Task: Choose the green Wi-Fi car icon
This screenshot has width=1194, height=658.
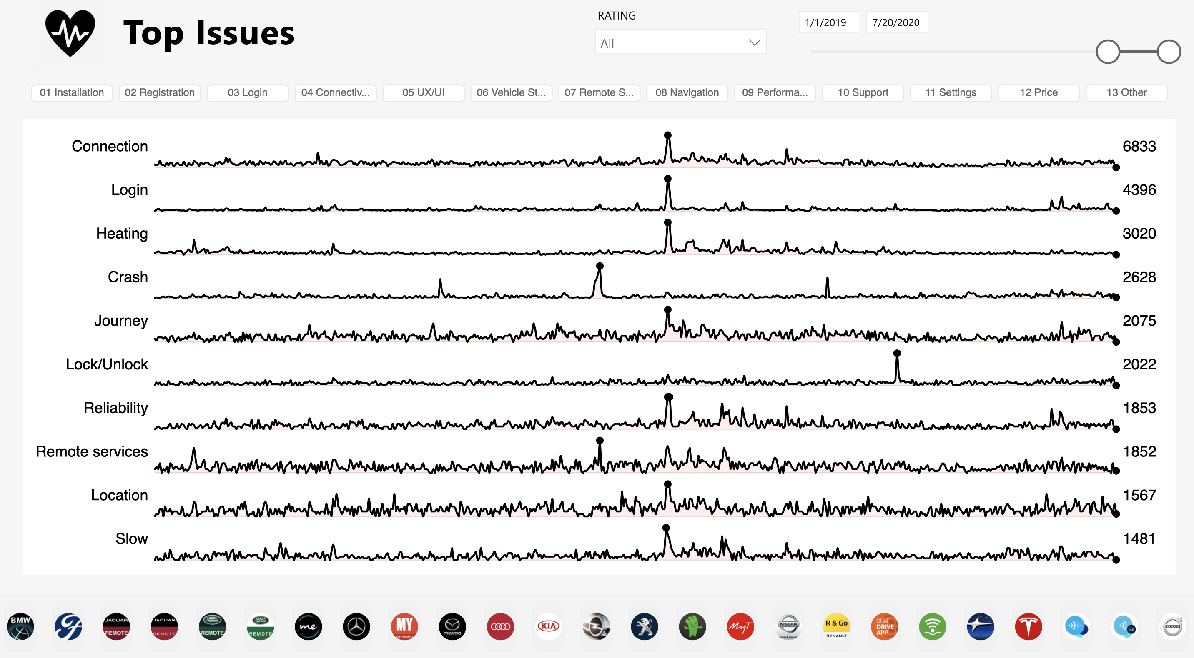Action: pos(933,626)
